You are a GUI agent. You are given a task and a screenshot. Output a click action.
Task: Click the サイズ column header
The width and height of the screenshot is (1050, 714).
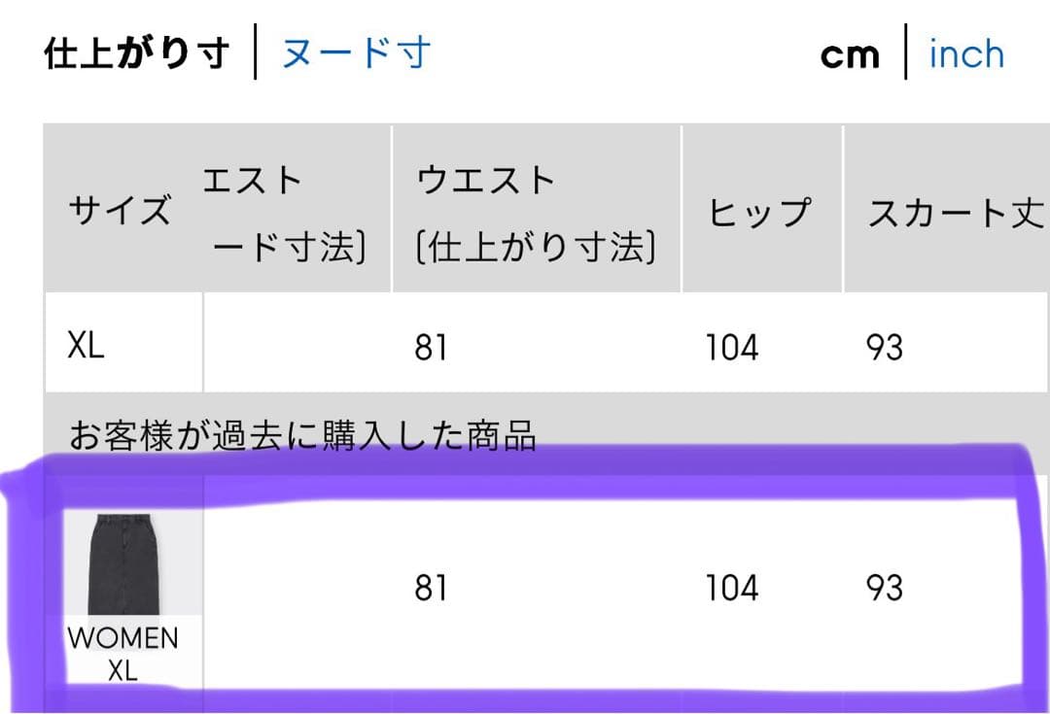tap(120, 210)
